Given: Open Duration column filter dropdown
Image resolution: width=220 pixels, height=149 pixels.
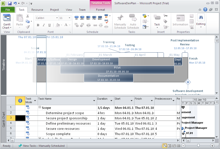Looking at the screenshot, I should (x=111, y=101).
